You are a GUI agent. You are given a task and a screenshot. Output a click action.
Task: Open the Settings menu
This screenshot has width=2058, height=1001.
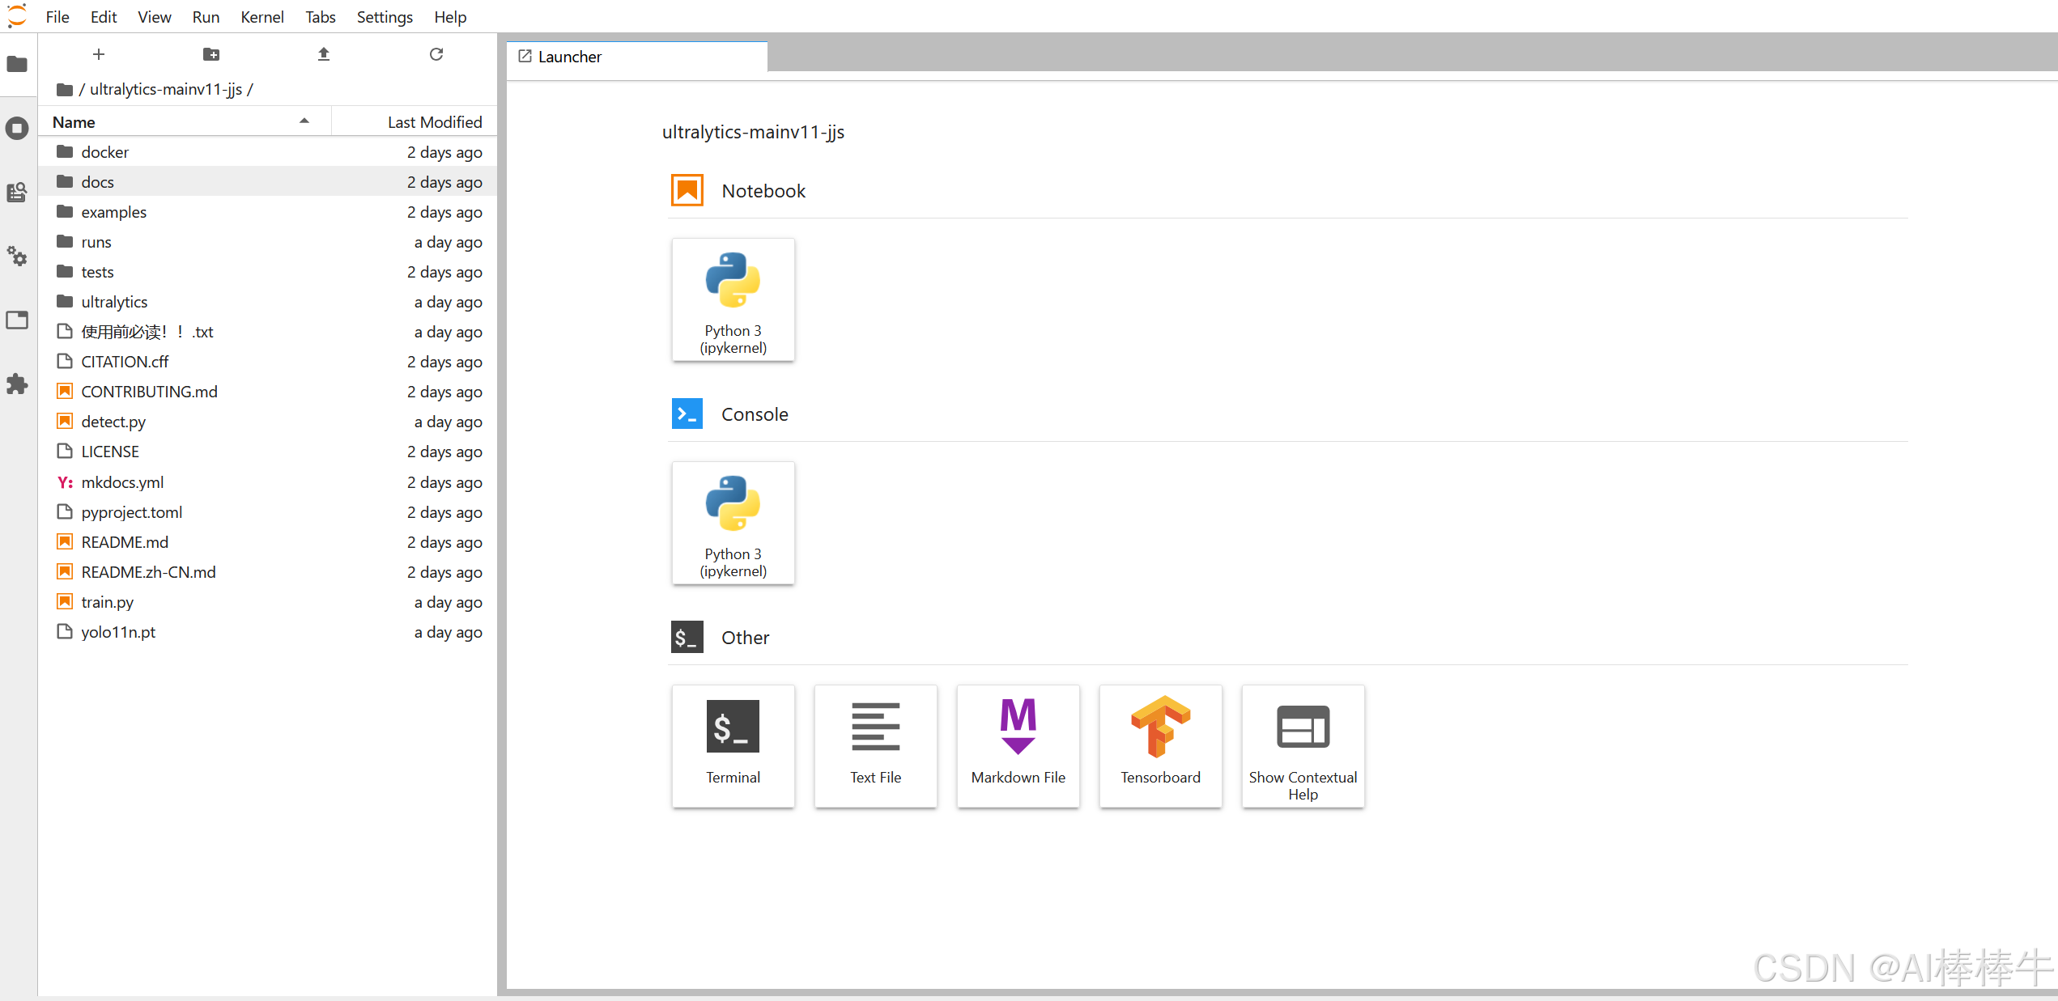click(x=384, y=17)
